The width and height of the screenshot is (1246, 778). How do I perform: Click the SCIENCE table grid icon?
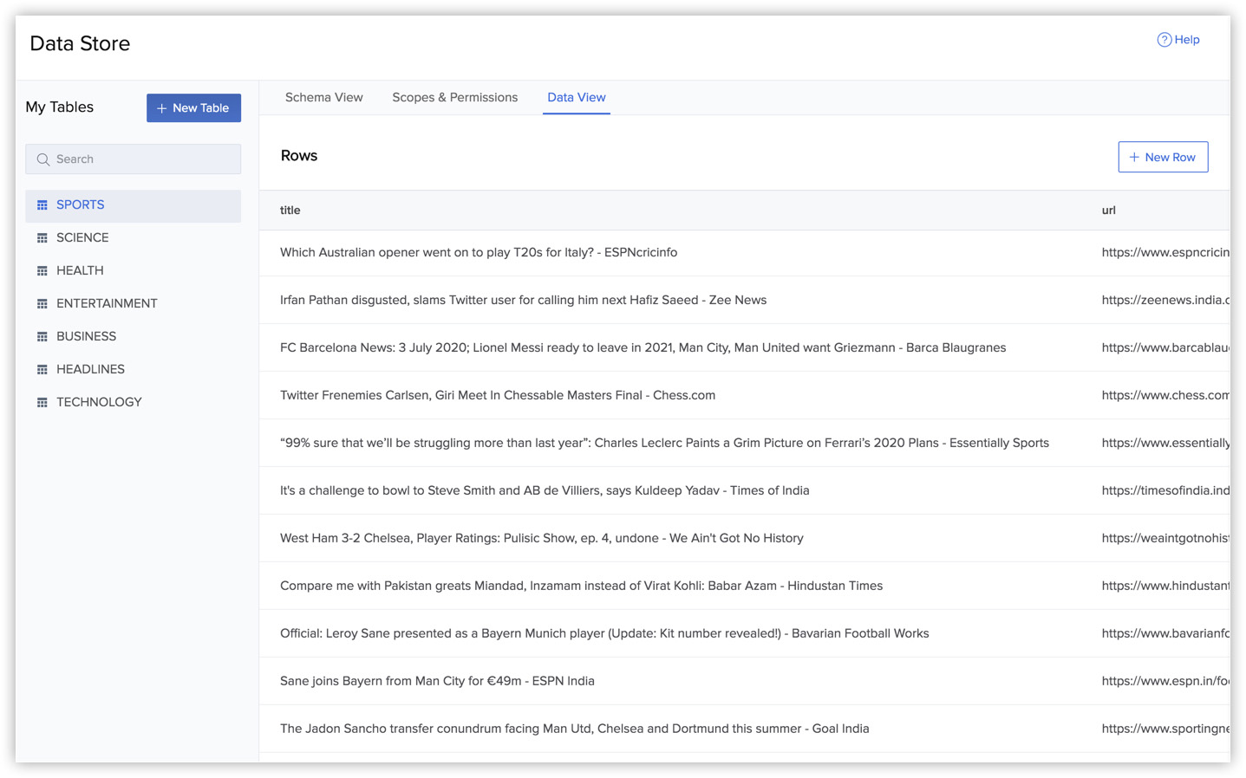point(42,238)
